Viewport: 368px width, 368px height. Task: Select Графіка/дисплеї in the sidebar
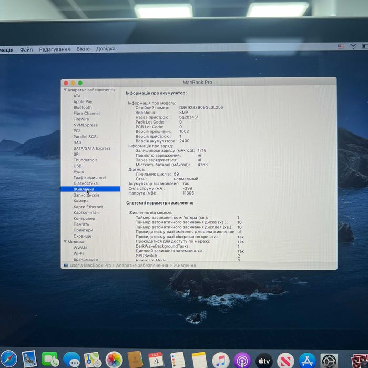[89, 178]
